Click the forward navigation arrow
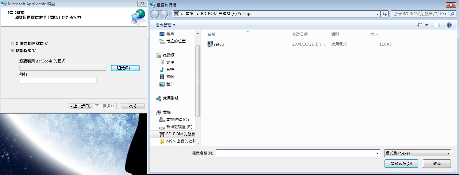The width and height of the screenshot is (459, 175). (164, 14)
